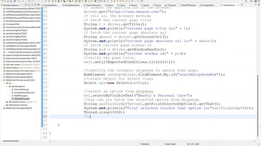Click the 'Writable' status bar field
Image resolution: width=261 pixels, height=146 pixels.
pos(145,144)
